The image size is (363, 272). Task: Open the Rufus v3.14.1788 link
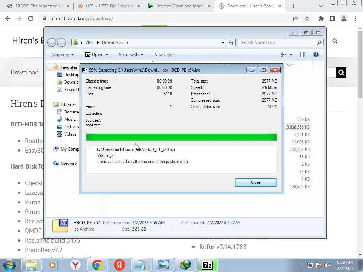click(x=223, y=247)
